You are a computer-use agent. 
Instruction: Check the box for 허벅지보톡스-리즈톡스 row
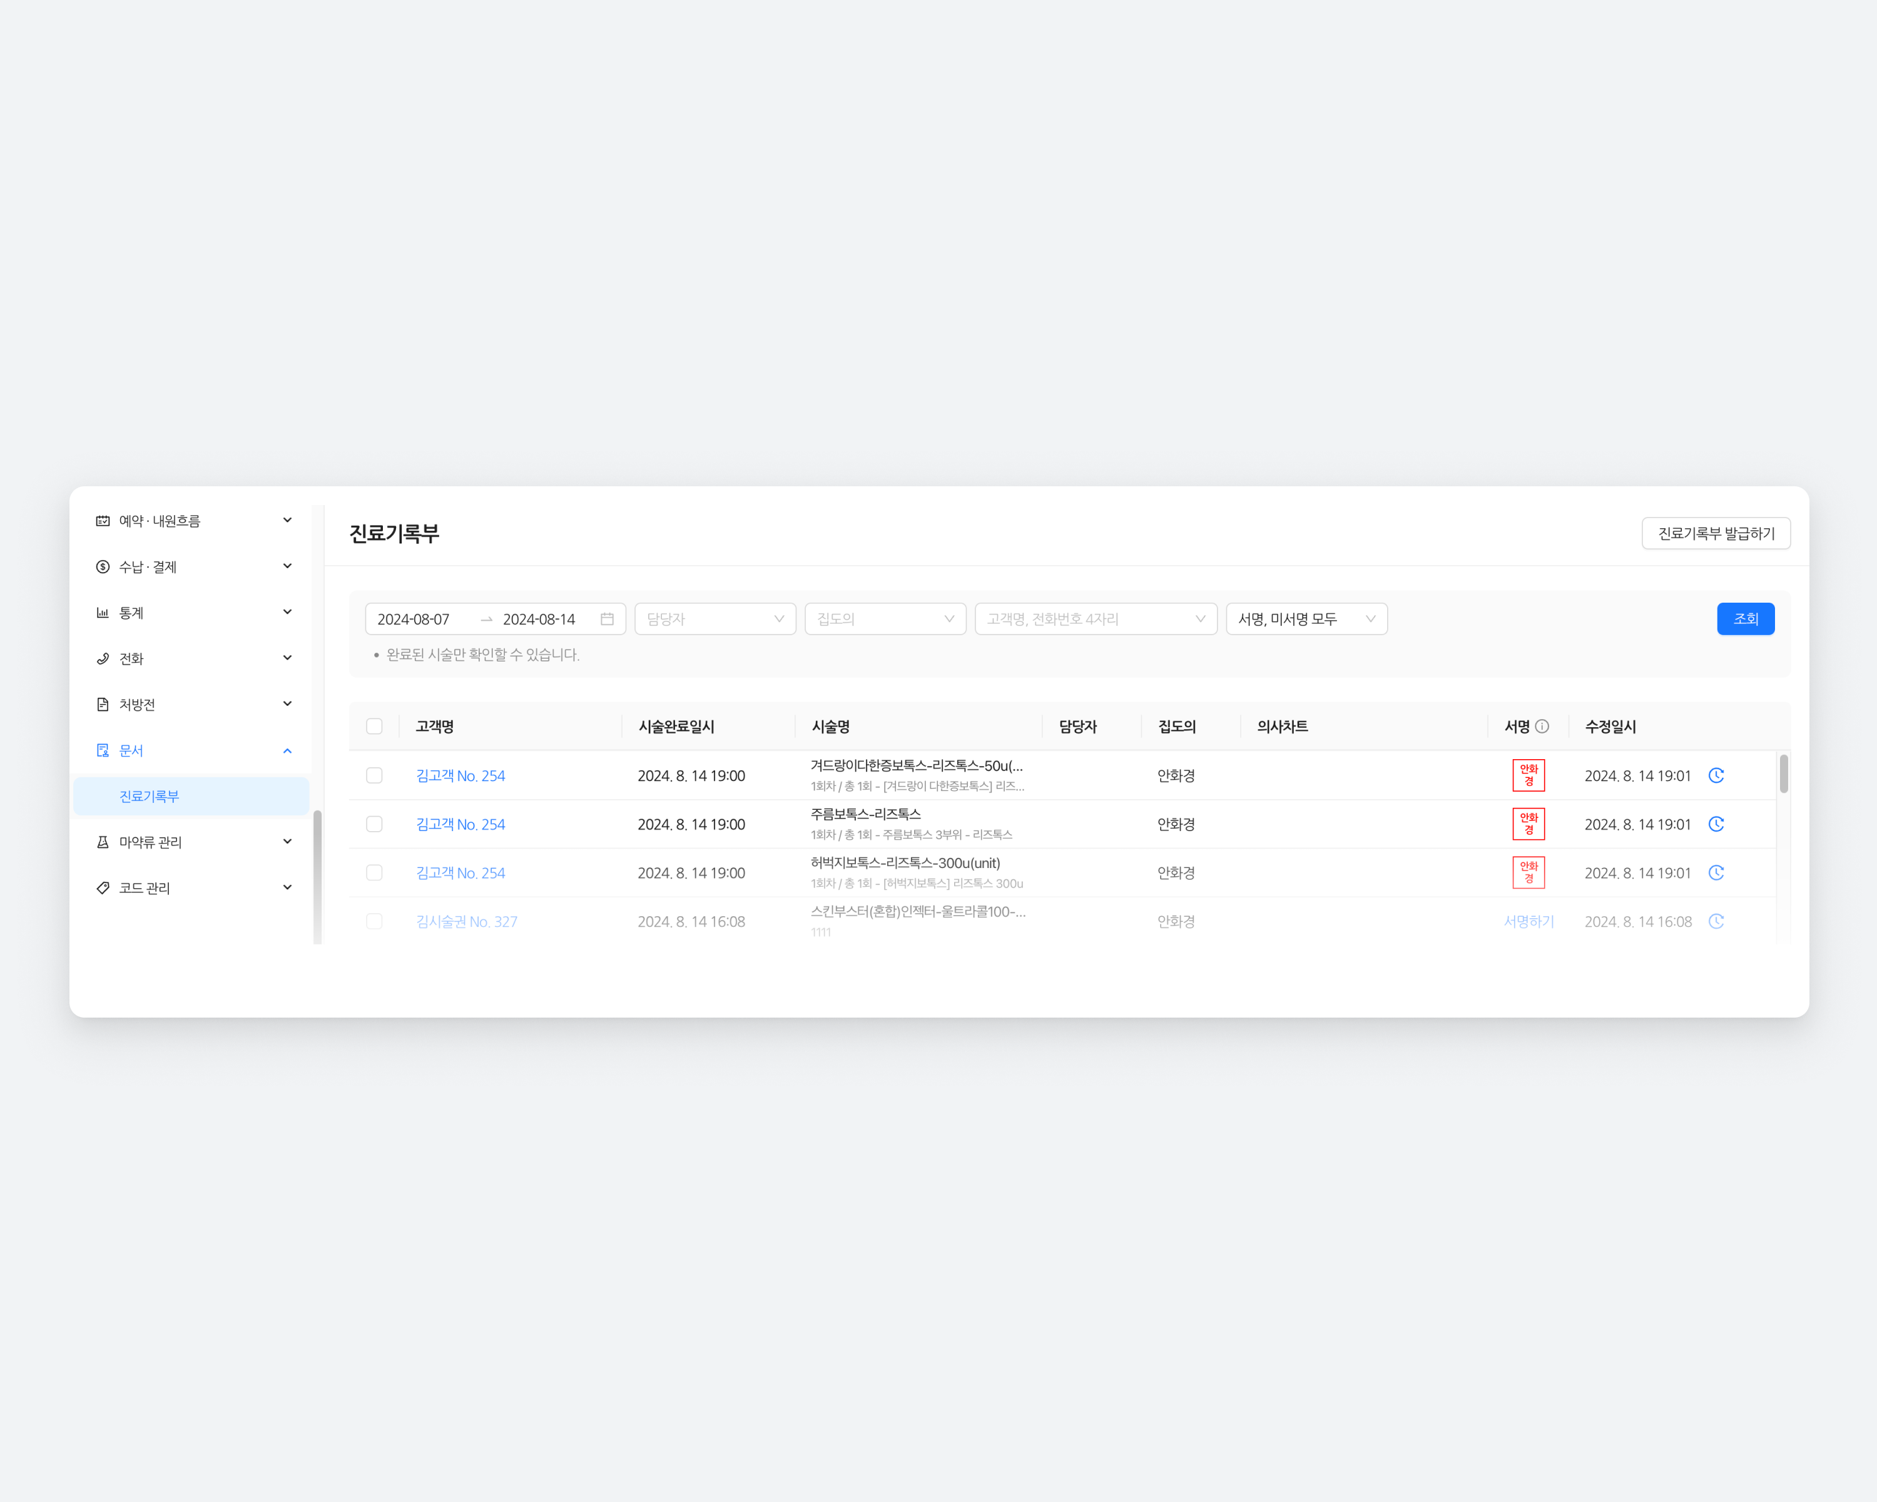pos(374,872)
